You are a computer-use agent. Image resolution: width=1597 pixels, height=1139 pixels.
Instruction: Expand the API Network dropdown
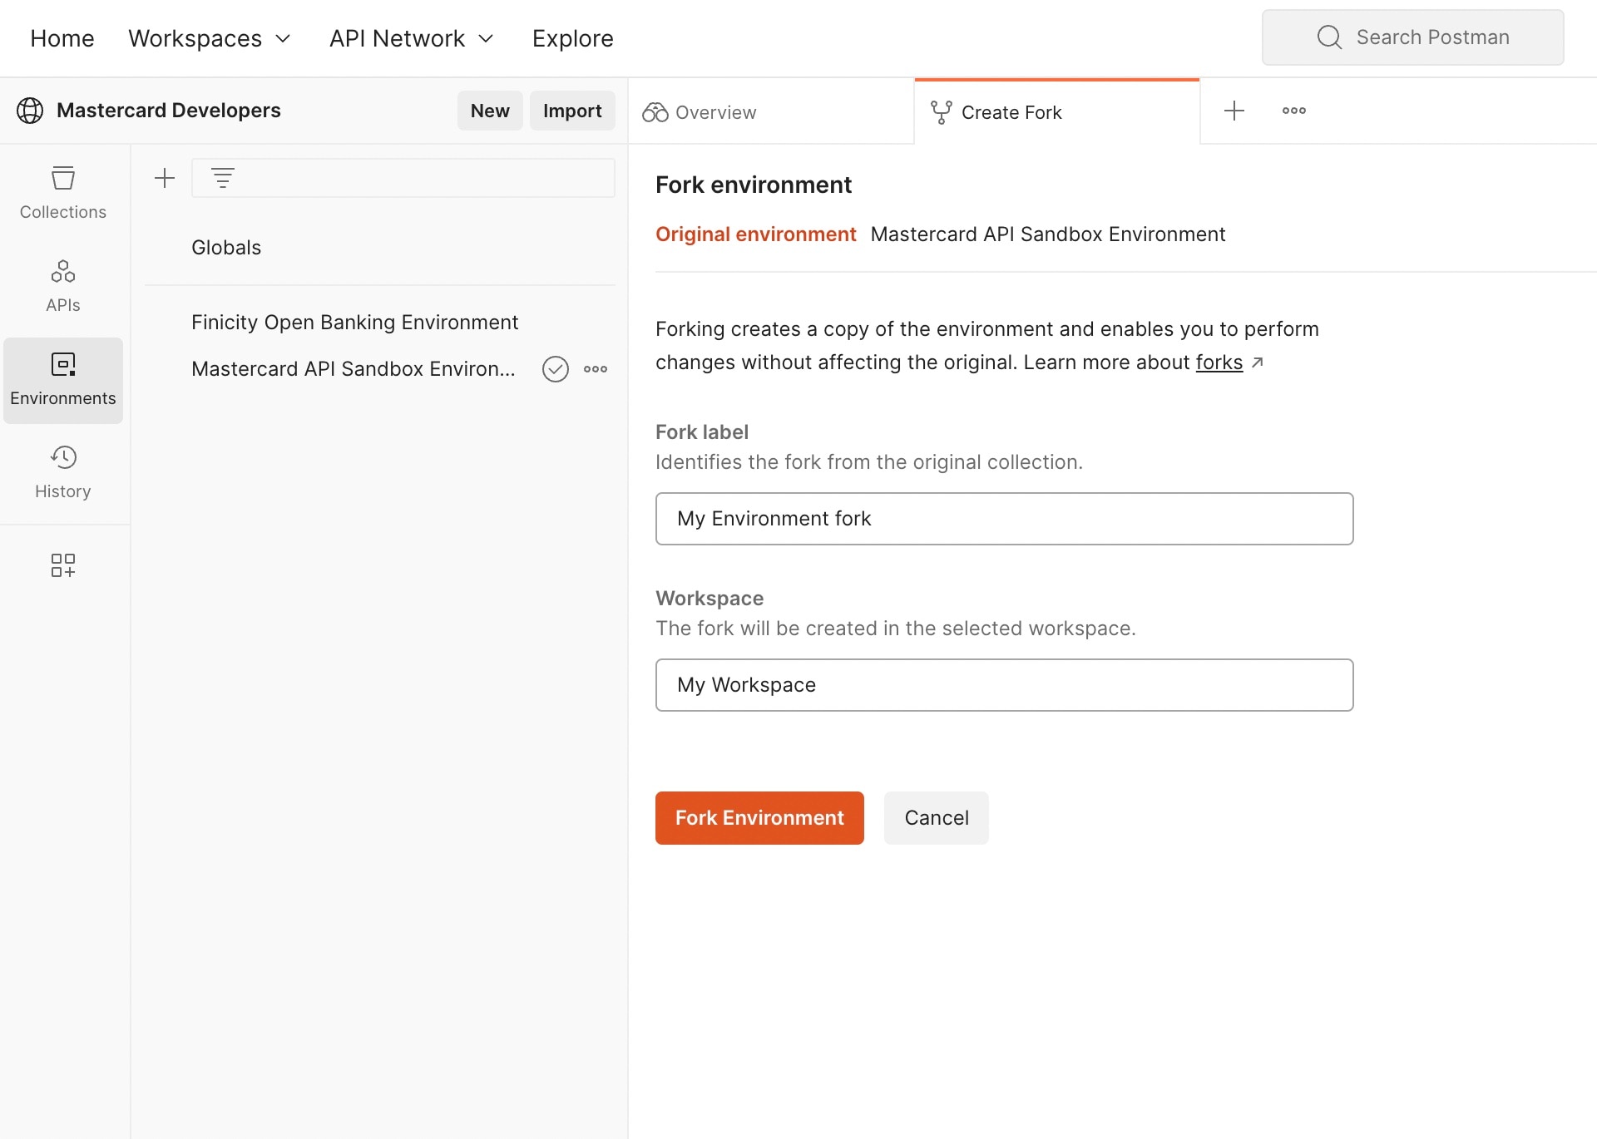tap(412, 38)
